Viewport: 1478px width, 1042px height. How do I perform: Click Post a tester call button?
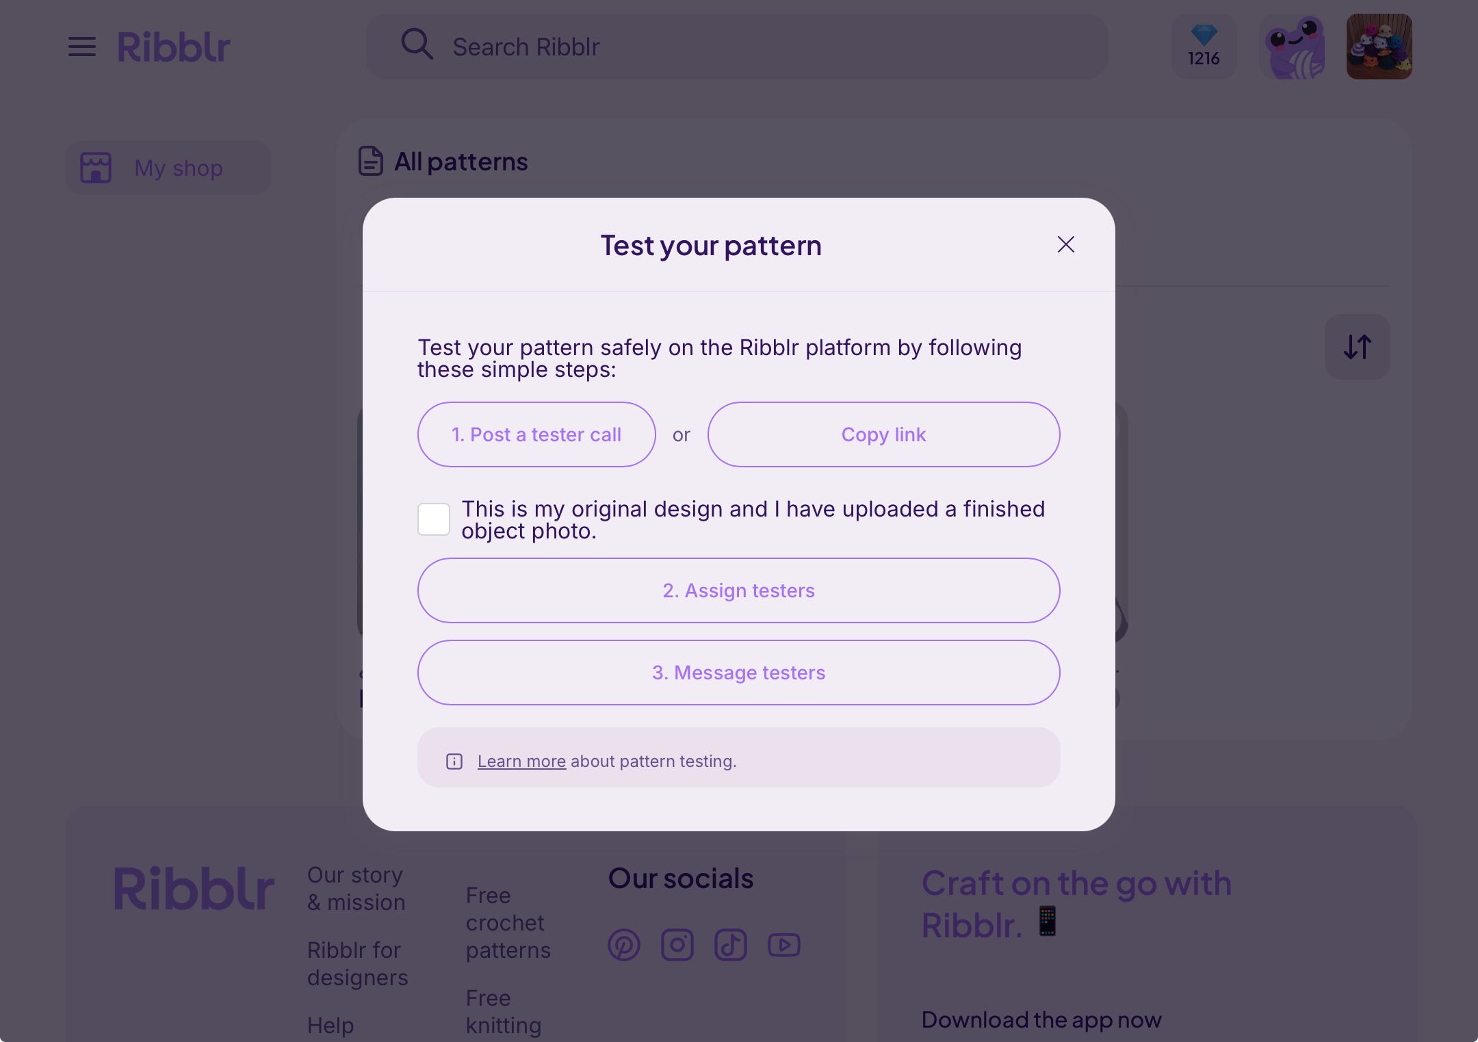click(x=536, y=434)
